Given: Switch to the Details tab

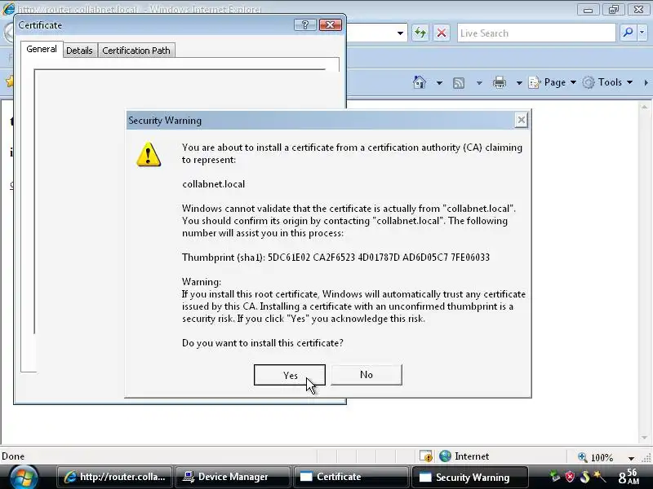Looking at the screenshot, I should 79,51.
